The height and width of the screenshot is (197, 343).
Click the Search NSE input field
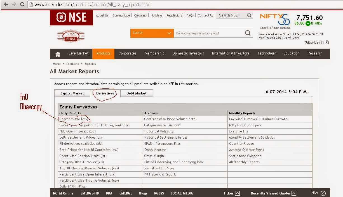click(x=231, y=15)
